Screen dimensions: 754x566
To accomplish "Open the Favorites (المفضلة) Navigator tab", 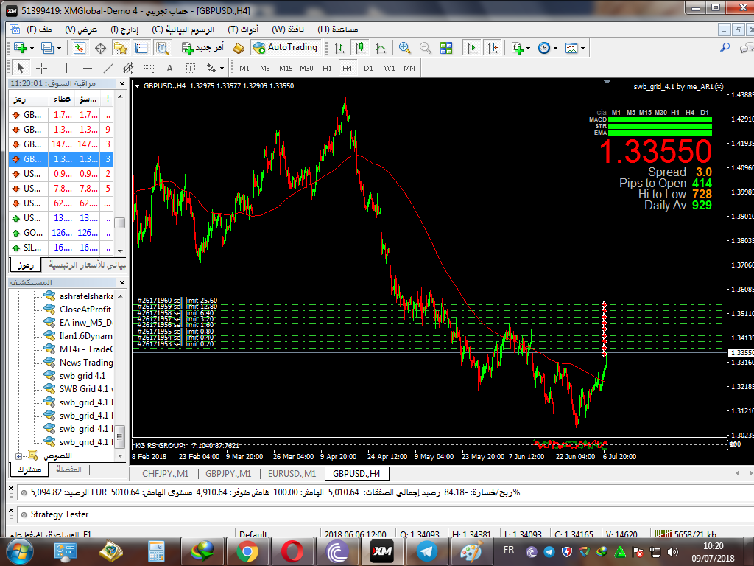I will click(x=68, y=469).
